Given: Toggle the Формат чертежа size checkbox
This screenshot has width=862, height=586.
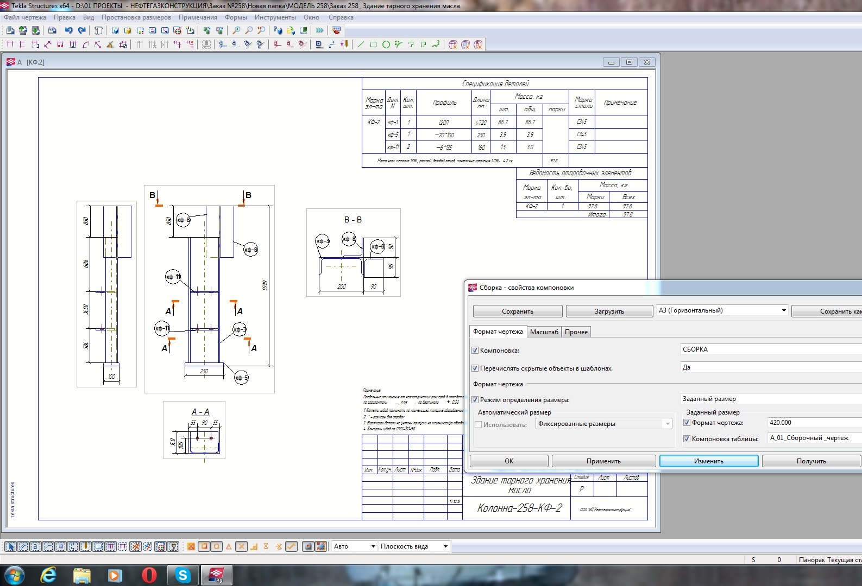Looking at the screenshot, I should tap(687, 423).
